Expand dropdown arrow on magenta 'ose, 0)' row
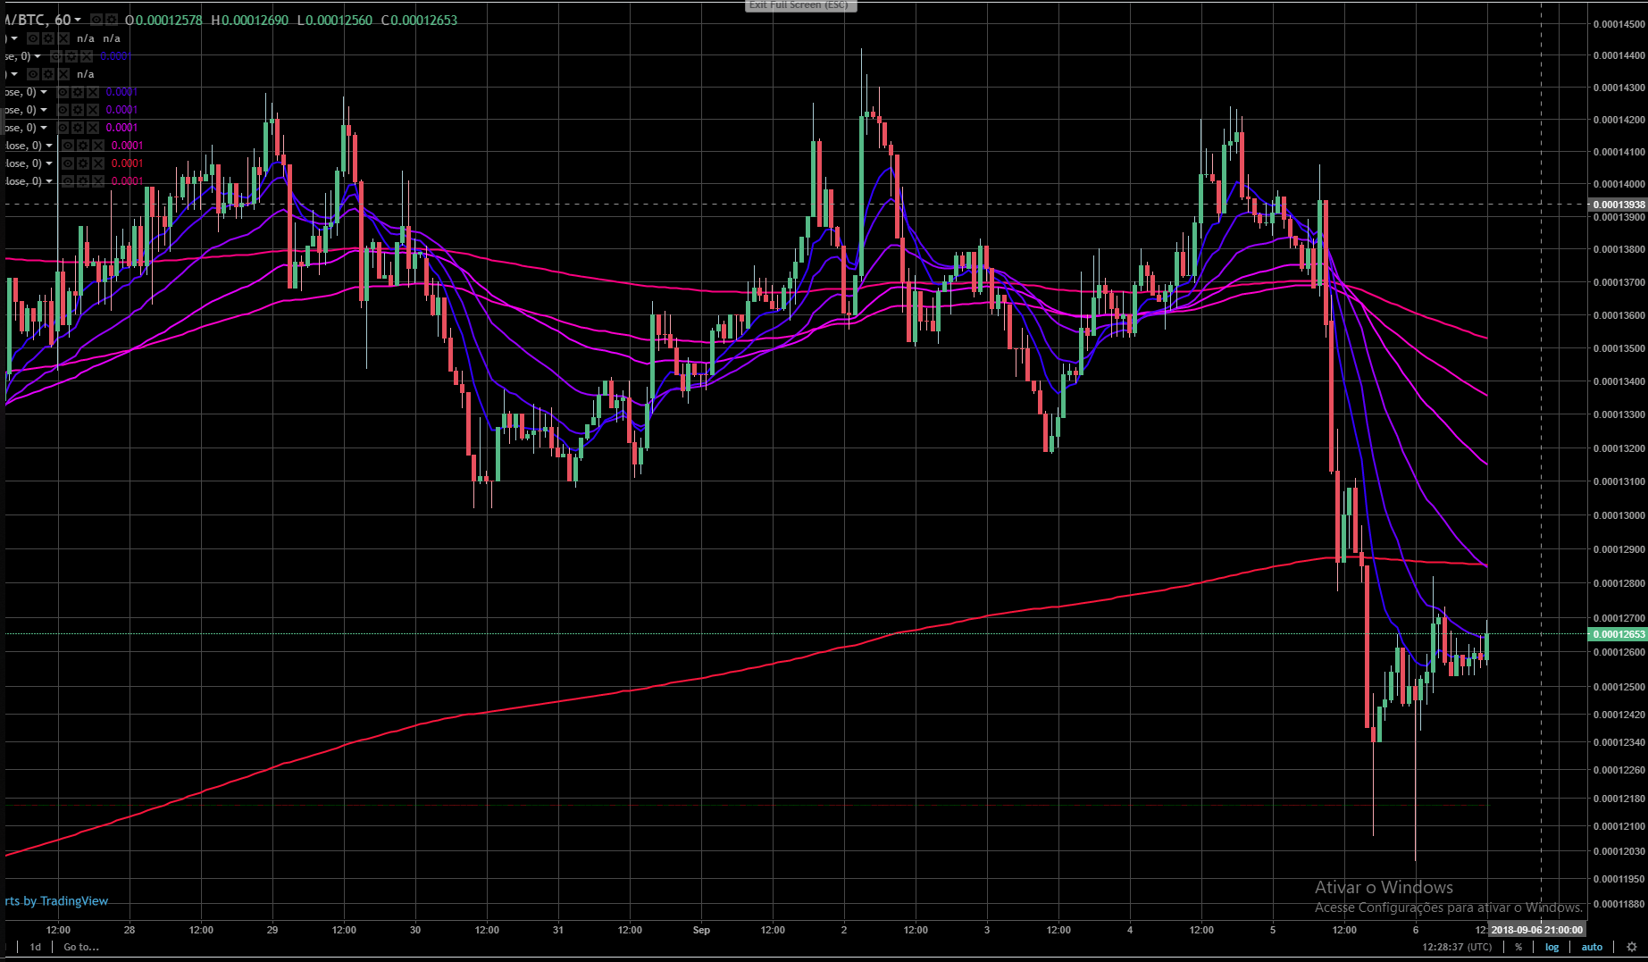The width and height of the screenshot is (1648, 962). pos(44,128)
